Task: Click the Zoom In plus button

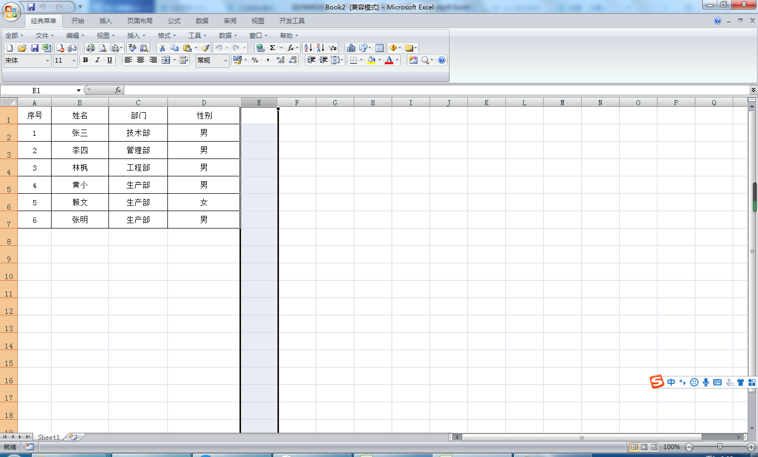Action: click(751, 447)
